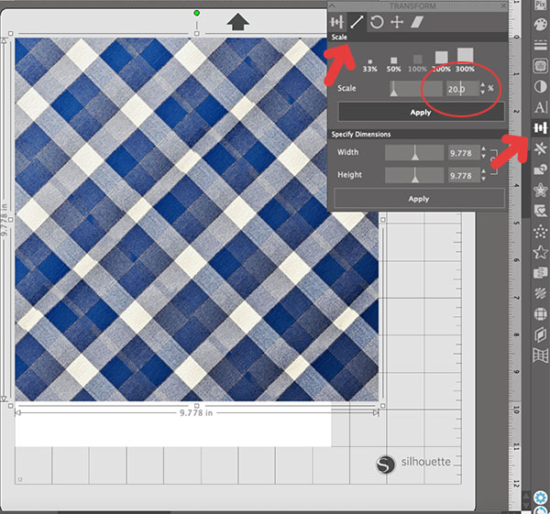The width and height of the screenshot is (550, 514).
Task: Switch to the Move tab crossed arrows
Action: 397,22
